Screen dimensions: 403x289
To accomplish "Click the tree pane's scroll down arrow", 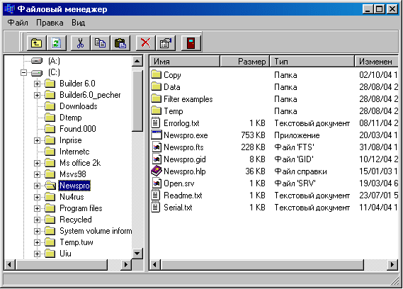I will click(137, 254).
